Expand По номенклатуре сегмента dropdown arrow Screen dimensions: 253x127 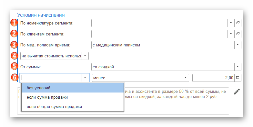coord(231,23)
